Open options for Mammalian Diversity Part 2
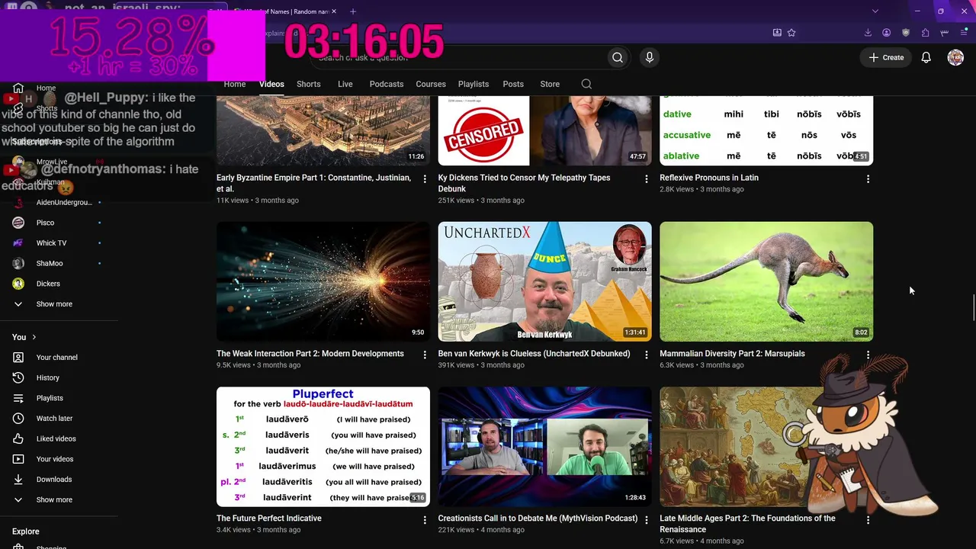The image size is (976, 549). tap(868, 355)
